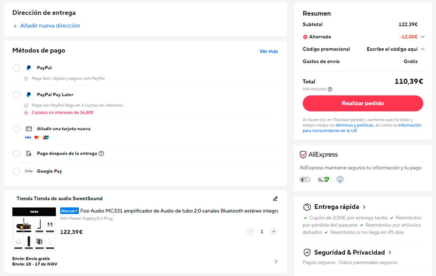Click the info icon beside IVA incluido

(330, 89)
